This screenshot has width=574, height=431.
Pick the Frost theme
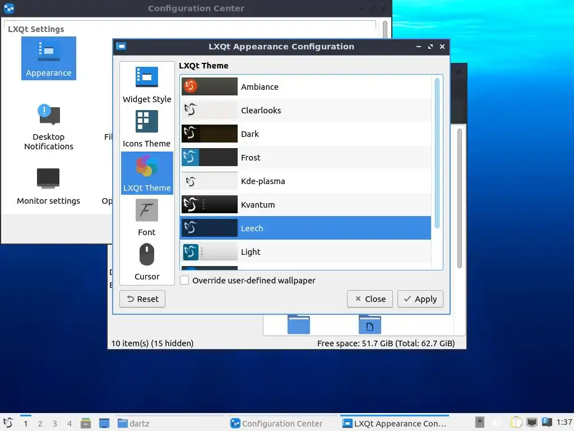tap(305, 158)
